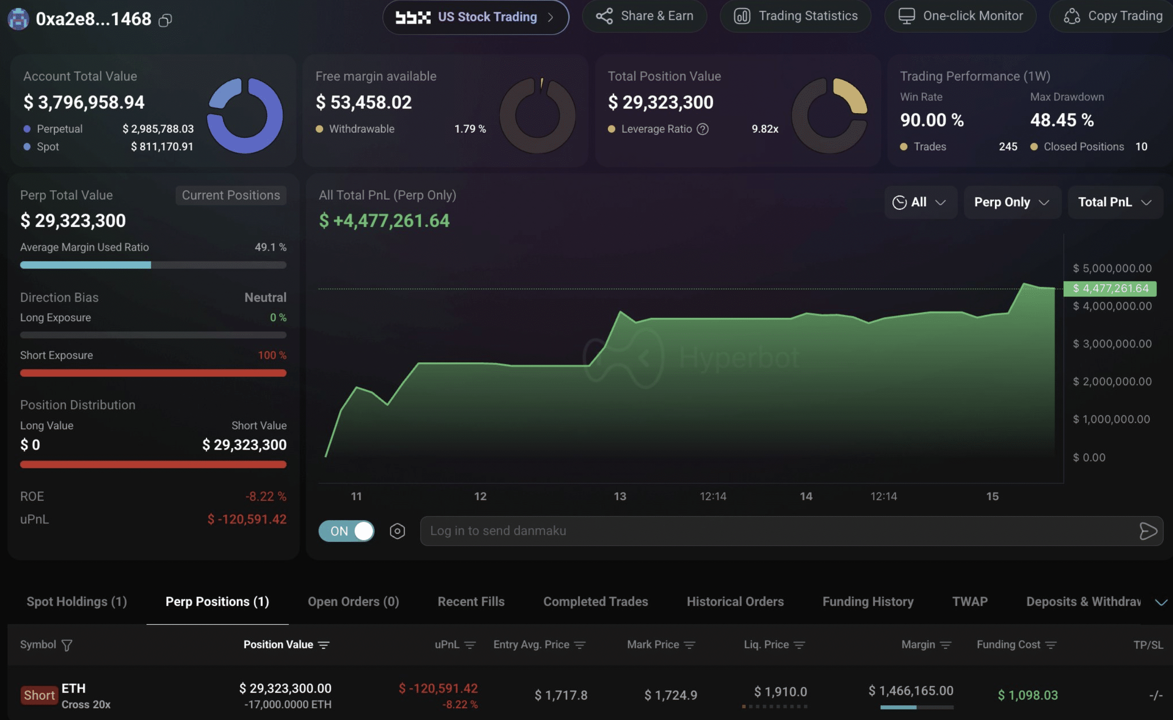
Task: Sort by uPnL column icon
Action: pos(469,645)
